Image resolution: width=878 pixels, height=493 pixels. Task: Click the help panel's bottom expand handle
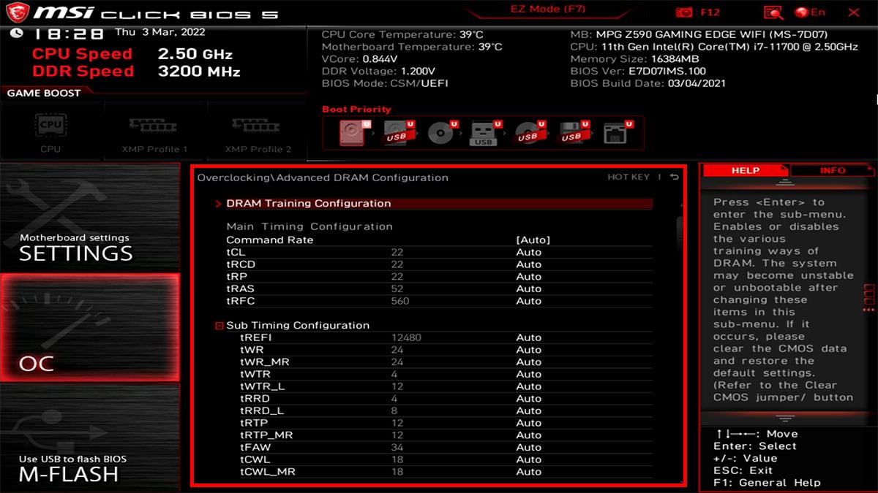click(784, 418)
